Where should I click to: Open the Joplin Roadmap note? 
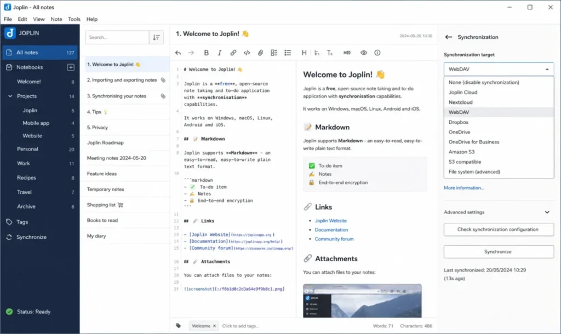[125, 142]
